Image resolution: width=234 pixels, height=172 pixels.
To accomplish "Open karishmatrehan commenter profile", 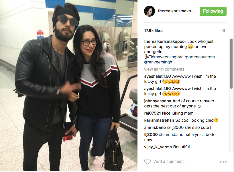I will click(x=159, y=120).
